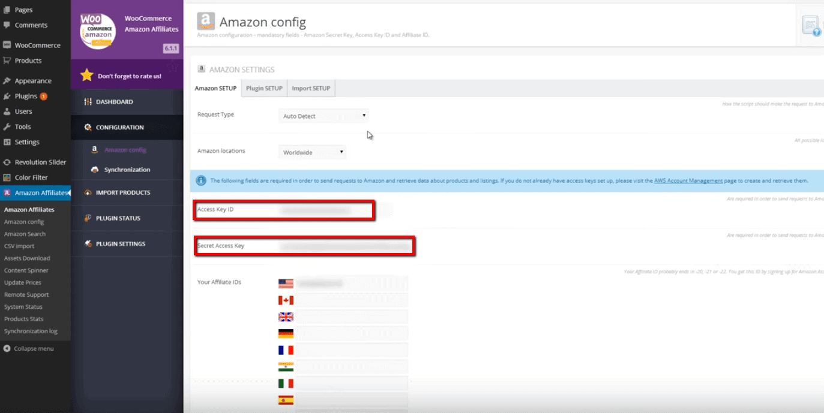Click the Plugin Settings icon

[88, 244]
